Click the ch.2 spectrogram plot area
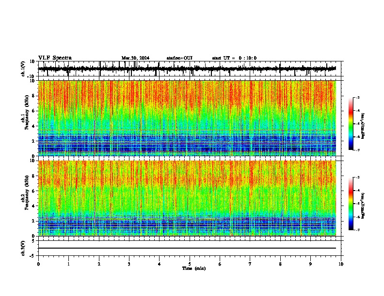Image resolution: width=384 pixels, height=296 pixels. point(187,198)
